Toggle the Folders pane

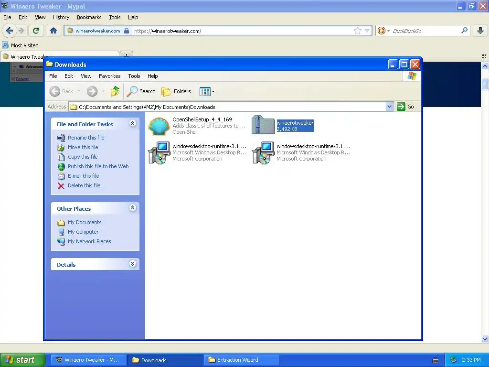176,91
